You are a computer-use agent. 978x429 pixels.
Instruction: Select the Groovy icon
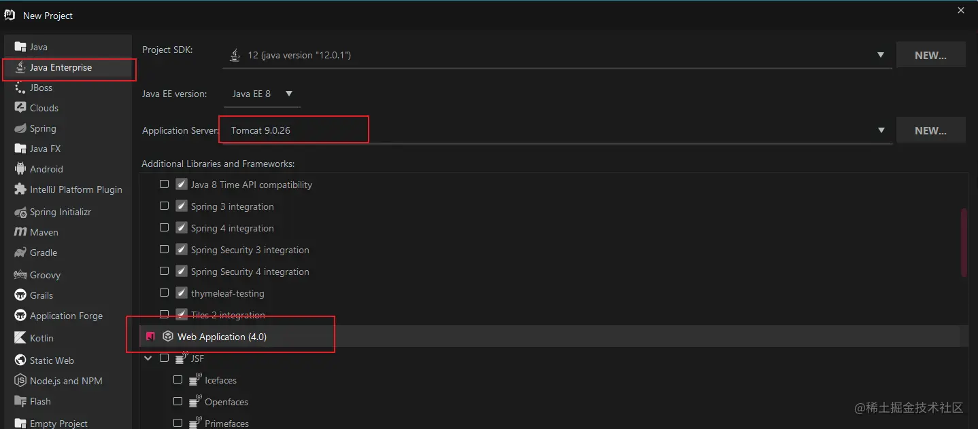(x=20, y=275)
